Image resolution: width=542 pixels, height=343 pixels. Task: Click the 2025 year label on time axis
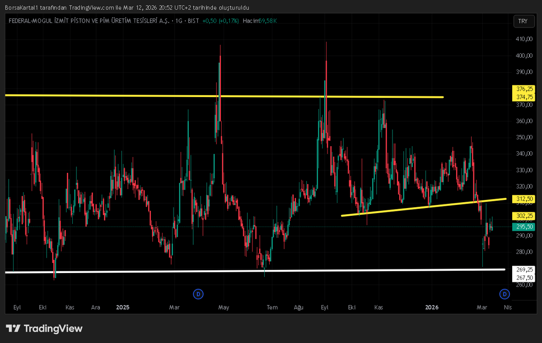pos(123,307)
